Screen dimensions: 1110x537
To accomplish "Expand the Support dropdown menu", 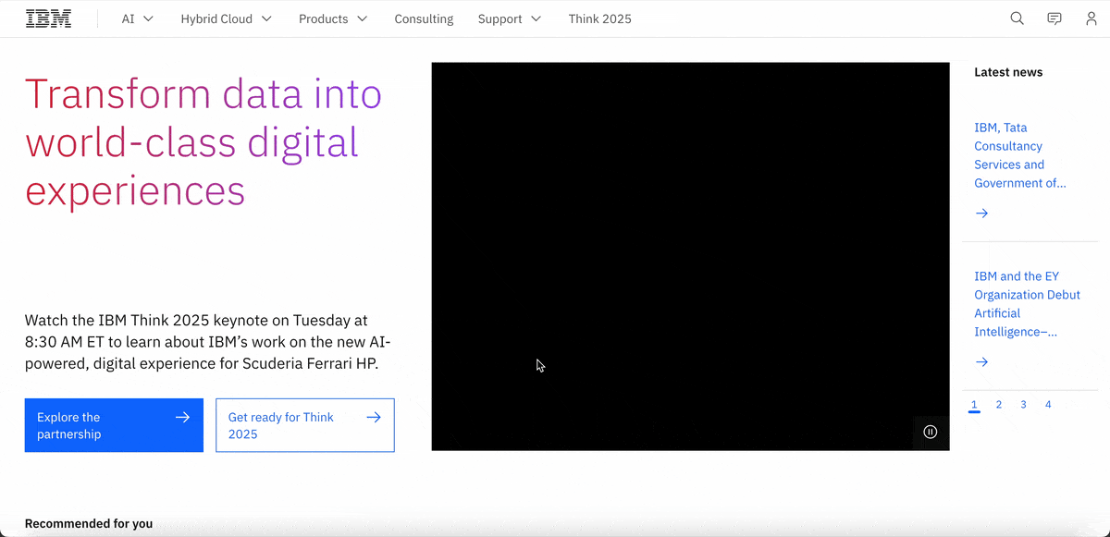I will (509, 18).
